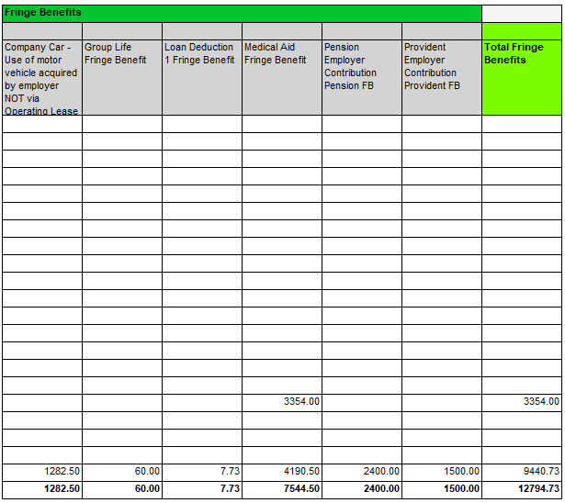Select the non-bold 1282.50 Company Car cell
565x503 pixels.
point(41,472)
